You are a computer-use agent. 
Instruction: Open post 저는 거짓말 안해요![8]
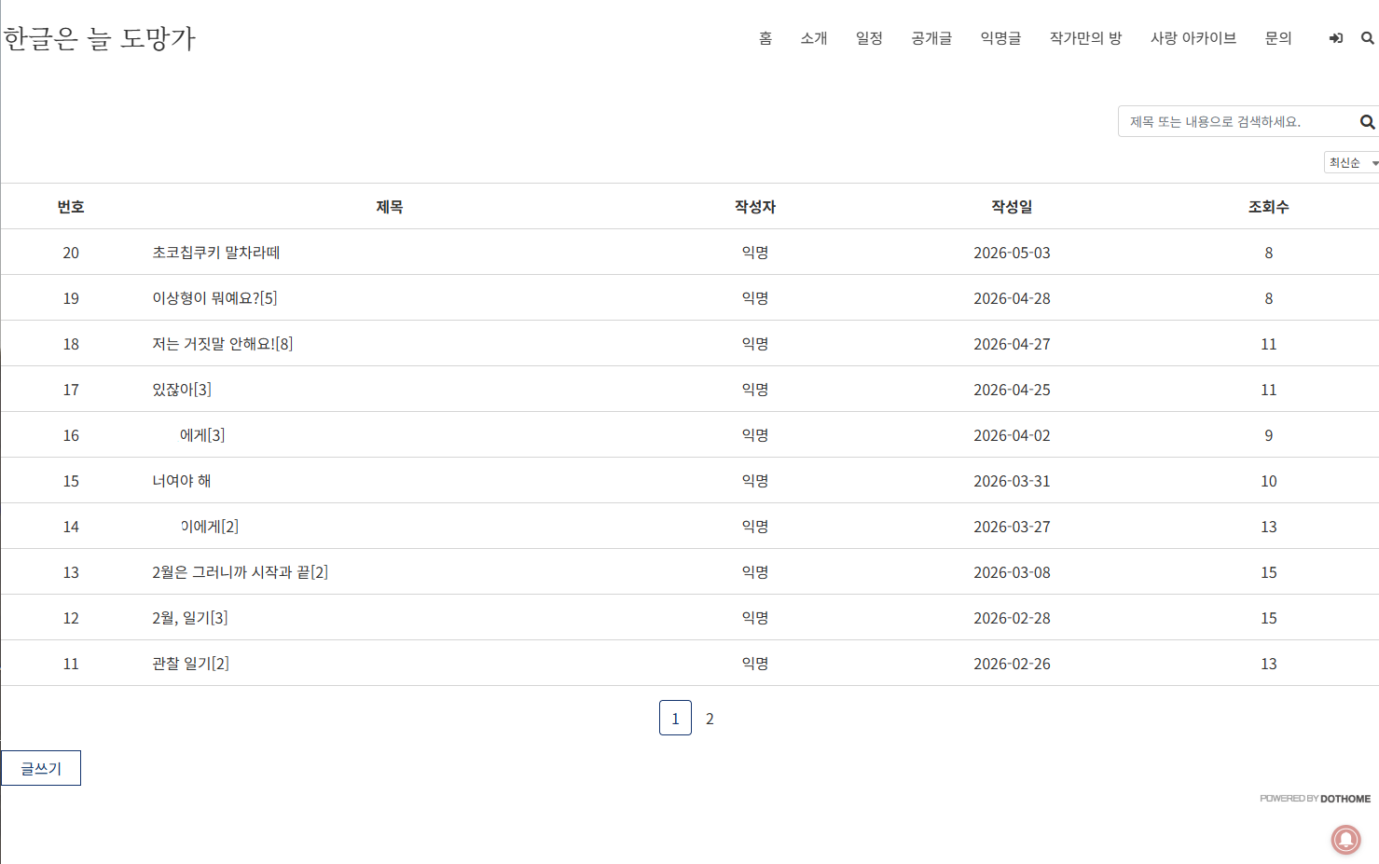pos(223,344)
